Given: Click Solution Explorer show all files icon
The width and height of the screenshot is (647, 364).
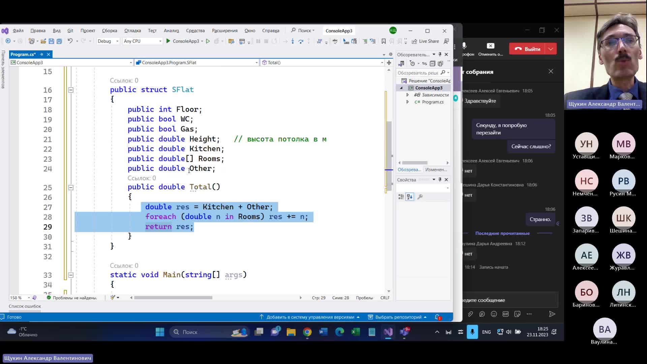Looking at the screenshot, I should 440,63.
